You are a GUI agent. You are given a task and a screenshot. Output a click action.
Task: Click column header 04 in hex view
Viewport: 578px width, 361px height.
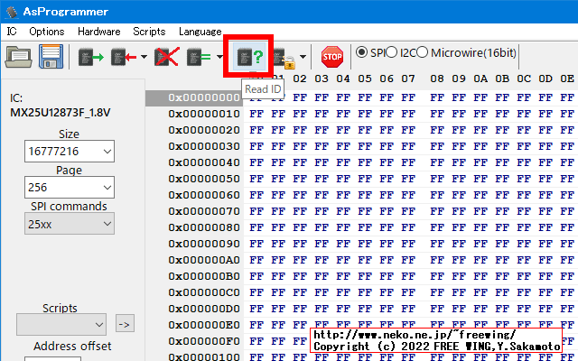pyautogui.click(x=343, y=79)
